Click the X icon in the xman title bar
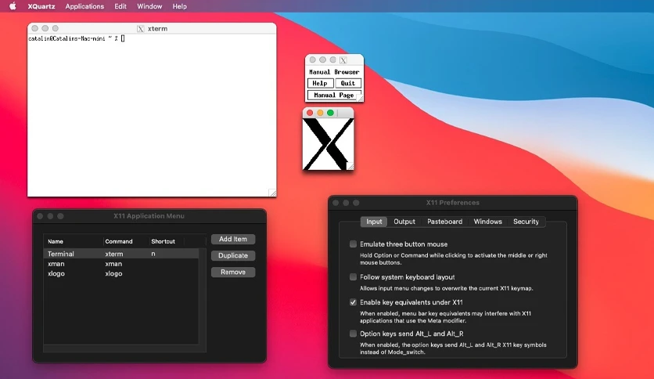 coord(343,60)
